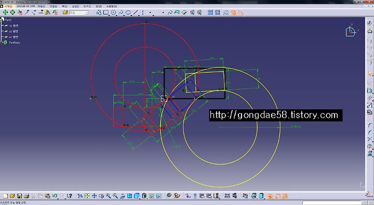Toggle Snap to Point

pyautogui.click(x=217, y=12)
